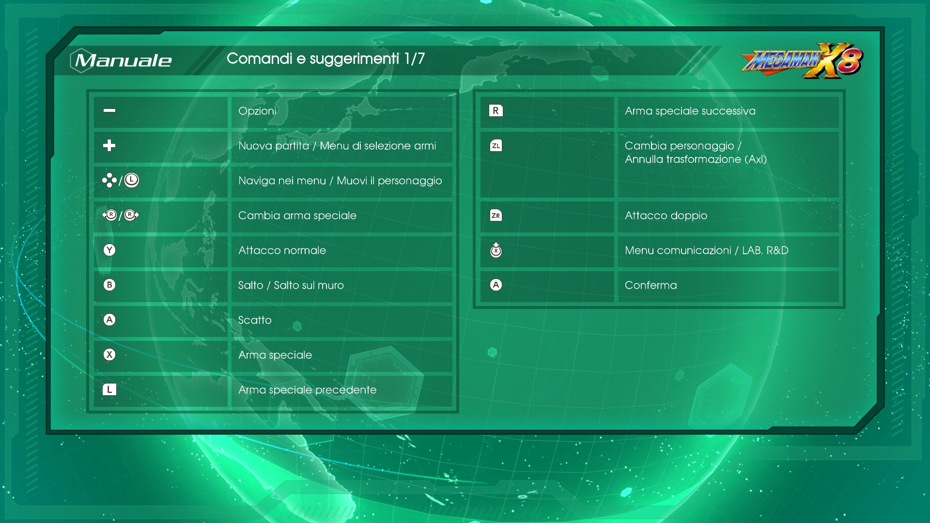This screenshot has width=930, height=523.
Task: Click the ZR trigger icon
Action: tap(496, 215)
